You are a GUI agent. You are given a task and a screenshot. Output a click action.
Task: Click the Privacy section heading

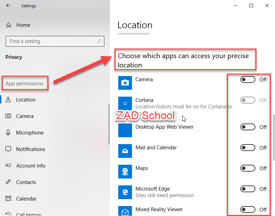pos(14,57)
